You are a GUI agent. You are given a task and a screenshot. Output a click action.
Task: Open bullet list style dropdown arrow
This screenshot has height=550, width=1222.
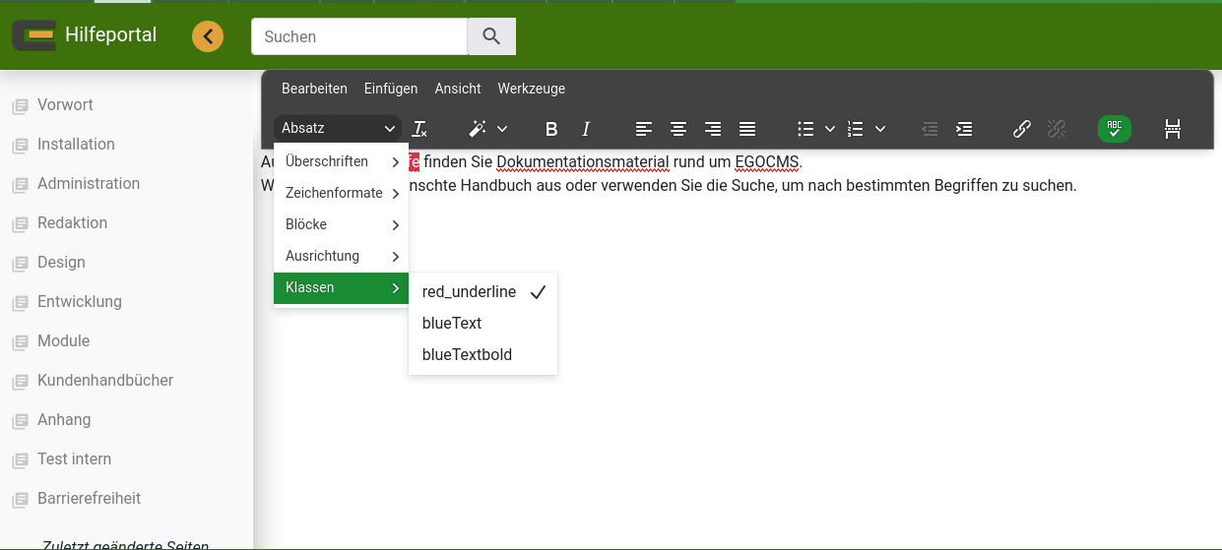click(x=830, y=129)
